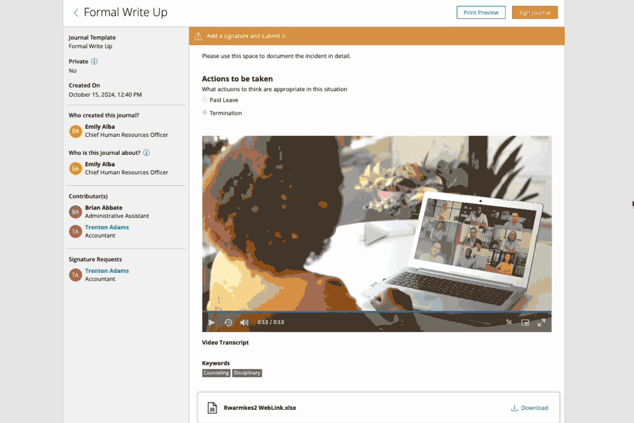
Task: Download the Rwarmkes2 WebLink.xlsx attachment
Action: coord(530,408)
